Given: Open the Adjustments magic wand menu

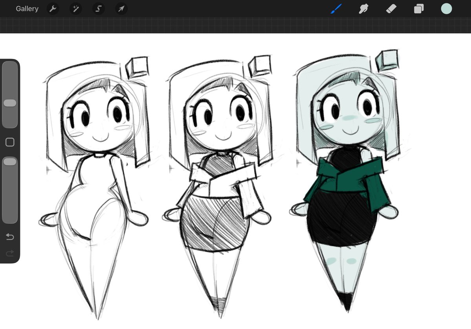Looking at the screenshot, I should pyautogui.click(x=76, y=9).
